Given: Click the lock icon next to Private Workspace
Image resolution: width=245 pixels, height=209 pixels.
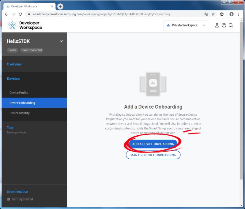Looking at the screenshot, I should pos(169,25).
